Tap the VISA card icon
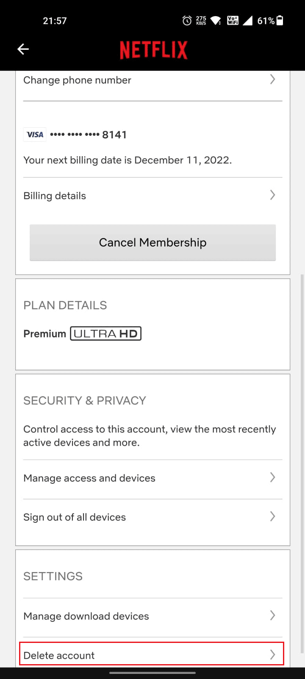The height and width of the screenshot is (679, 305). coord(34,134)
